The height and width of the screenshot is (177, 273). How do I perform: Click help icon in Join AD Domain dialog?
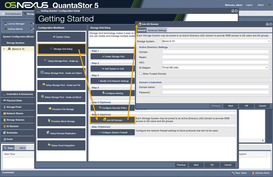pyautogui.click(x=267, y=24)
